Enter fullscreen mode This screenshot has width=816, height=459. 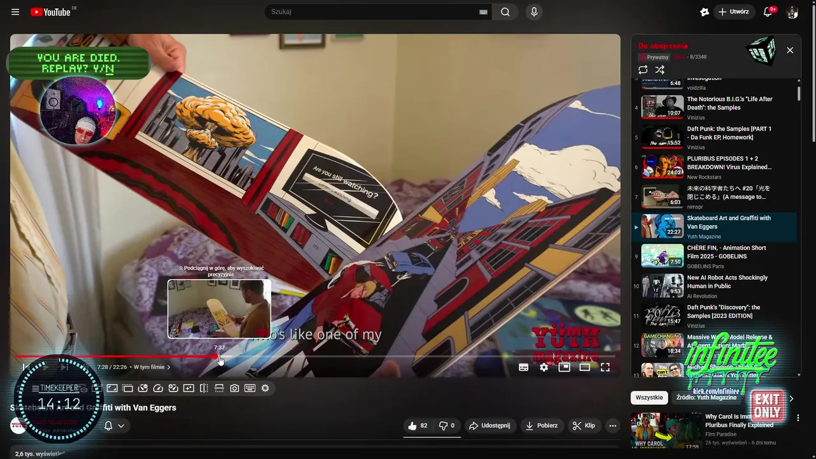[605, 367]
